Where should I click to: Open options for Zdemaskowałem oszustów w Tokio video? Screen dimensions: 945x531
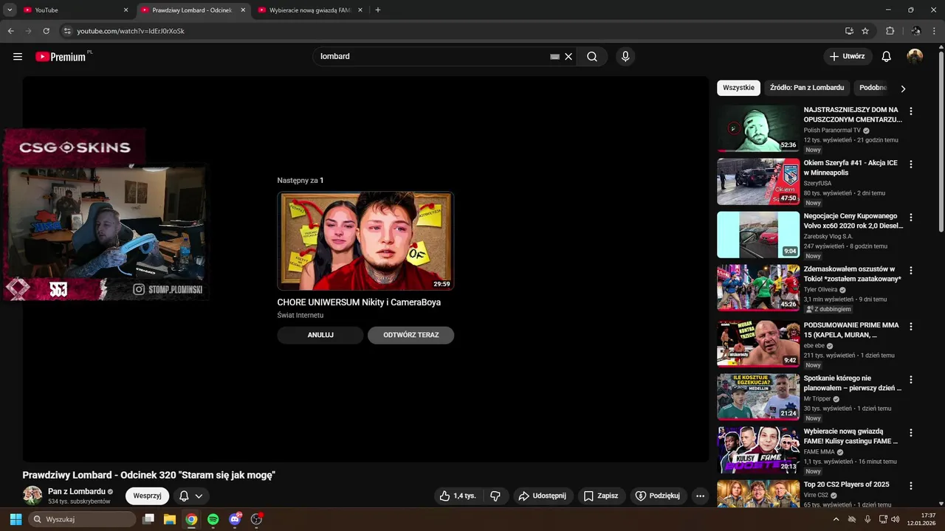coord(911,271)
